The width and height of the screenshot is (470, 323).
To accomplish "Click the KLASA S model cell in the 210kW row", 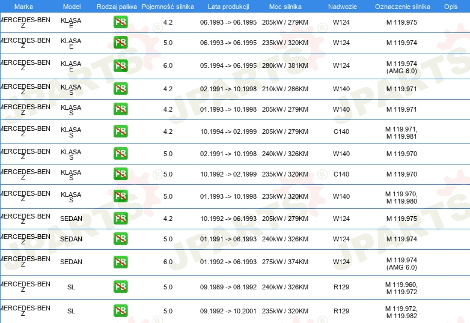I will [x=71, y=89].
